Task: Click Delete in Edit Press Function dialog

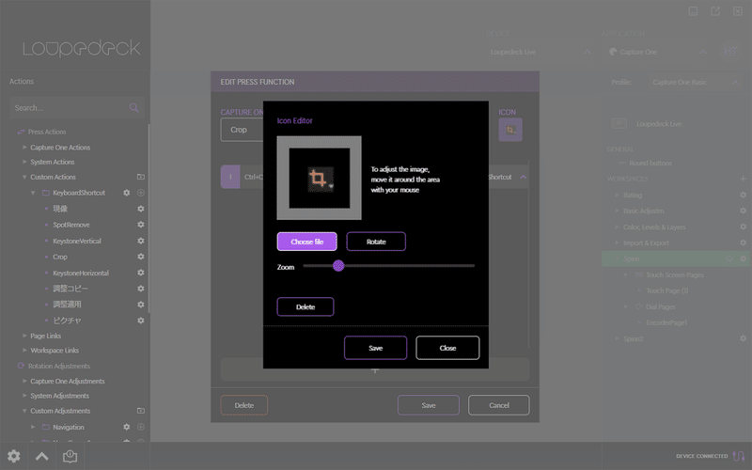Action: [x=244, y=405]
